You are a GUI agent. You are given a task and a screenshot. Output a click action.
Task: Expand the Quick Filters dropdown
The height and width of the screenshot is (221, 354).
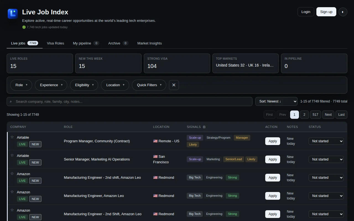pyautogui.click(x=149, y=85)
